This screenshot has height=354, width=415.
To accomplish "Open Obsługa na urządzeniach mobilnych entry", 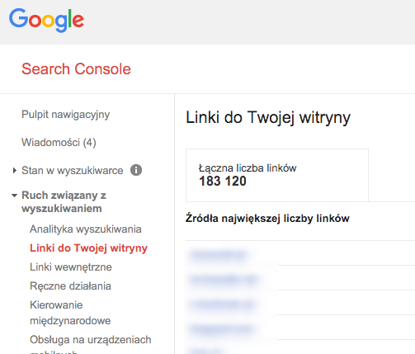I will 91,345.
